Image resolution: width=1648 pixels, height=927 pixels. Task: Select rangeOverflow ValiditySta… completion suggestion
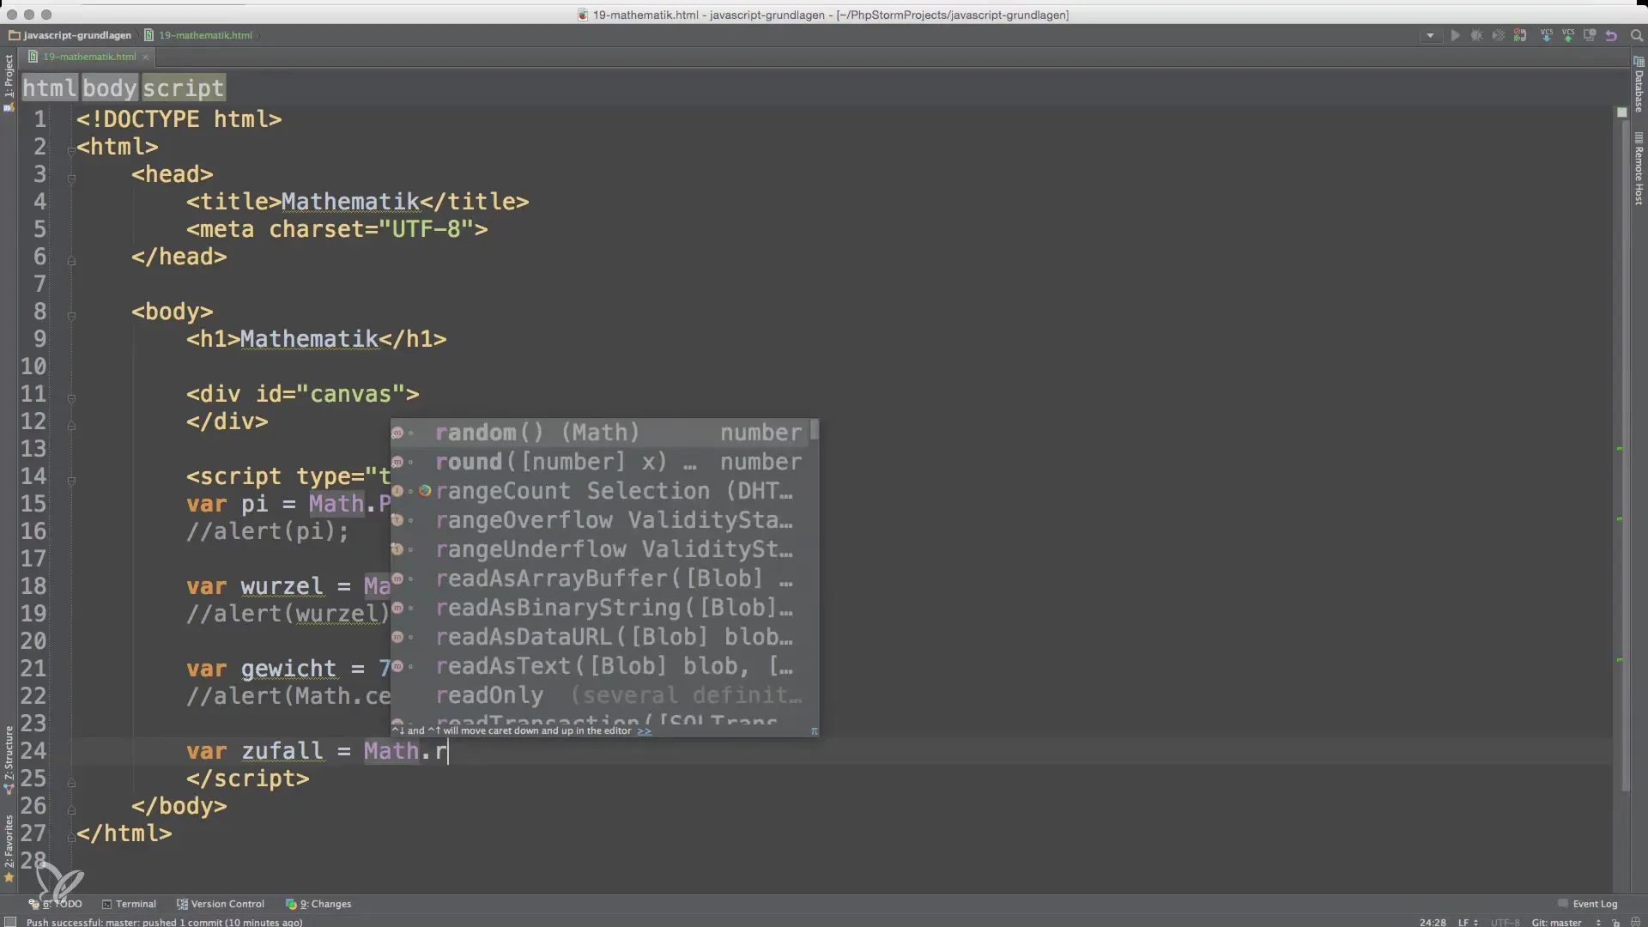[601, 520]
